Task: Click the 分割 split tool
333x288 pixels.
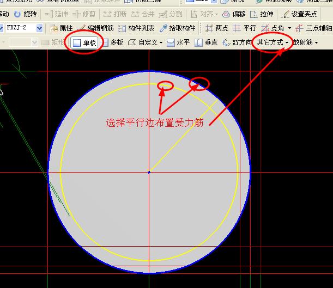Action: [171, 14]
